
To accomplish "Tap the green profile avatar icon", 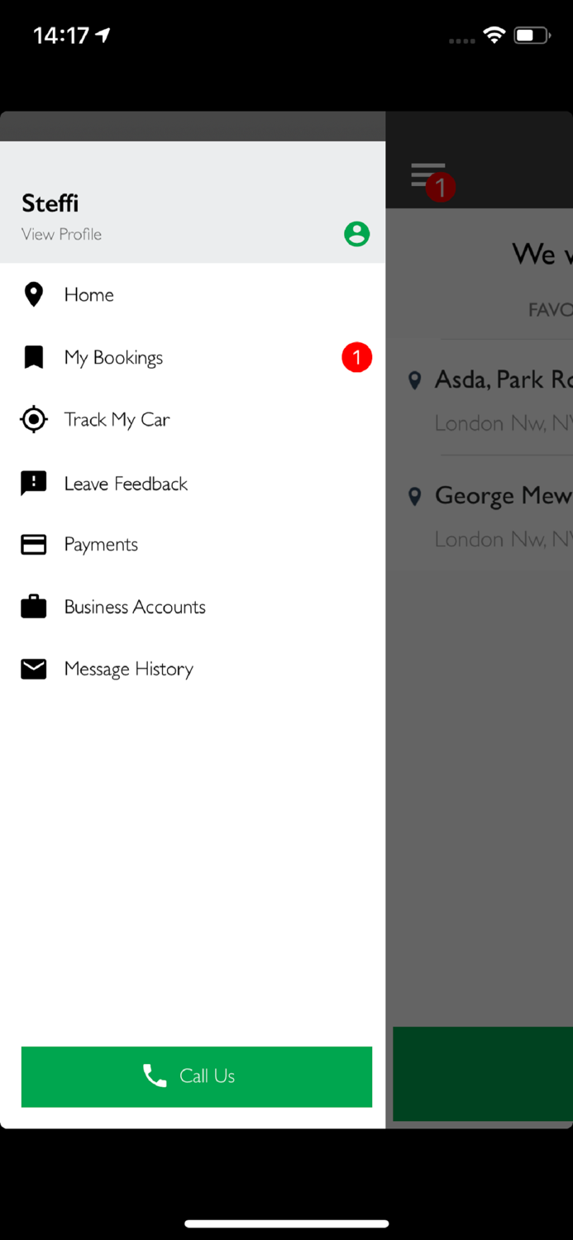I will point(356,234).
